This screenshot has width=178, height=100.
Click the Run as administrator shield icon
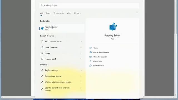tap(90, 52)
